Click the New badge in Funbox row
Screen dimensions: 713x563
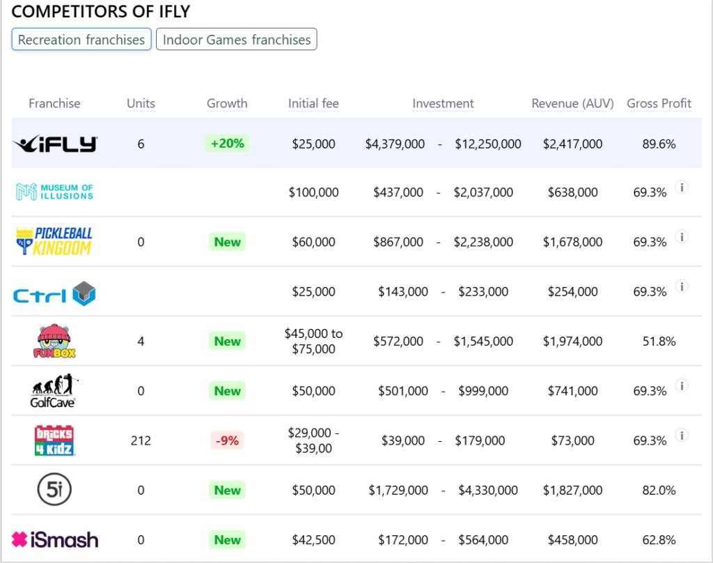pyautogui.click(x=228, y=341)
